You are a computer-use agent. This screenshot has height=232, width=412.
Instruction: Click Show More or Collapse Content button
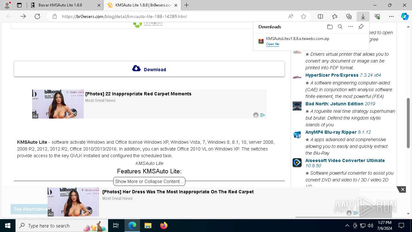coord(149,181)
